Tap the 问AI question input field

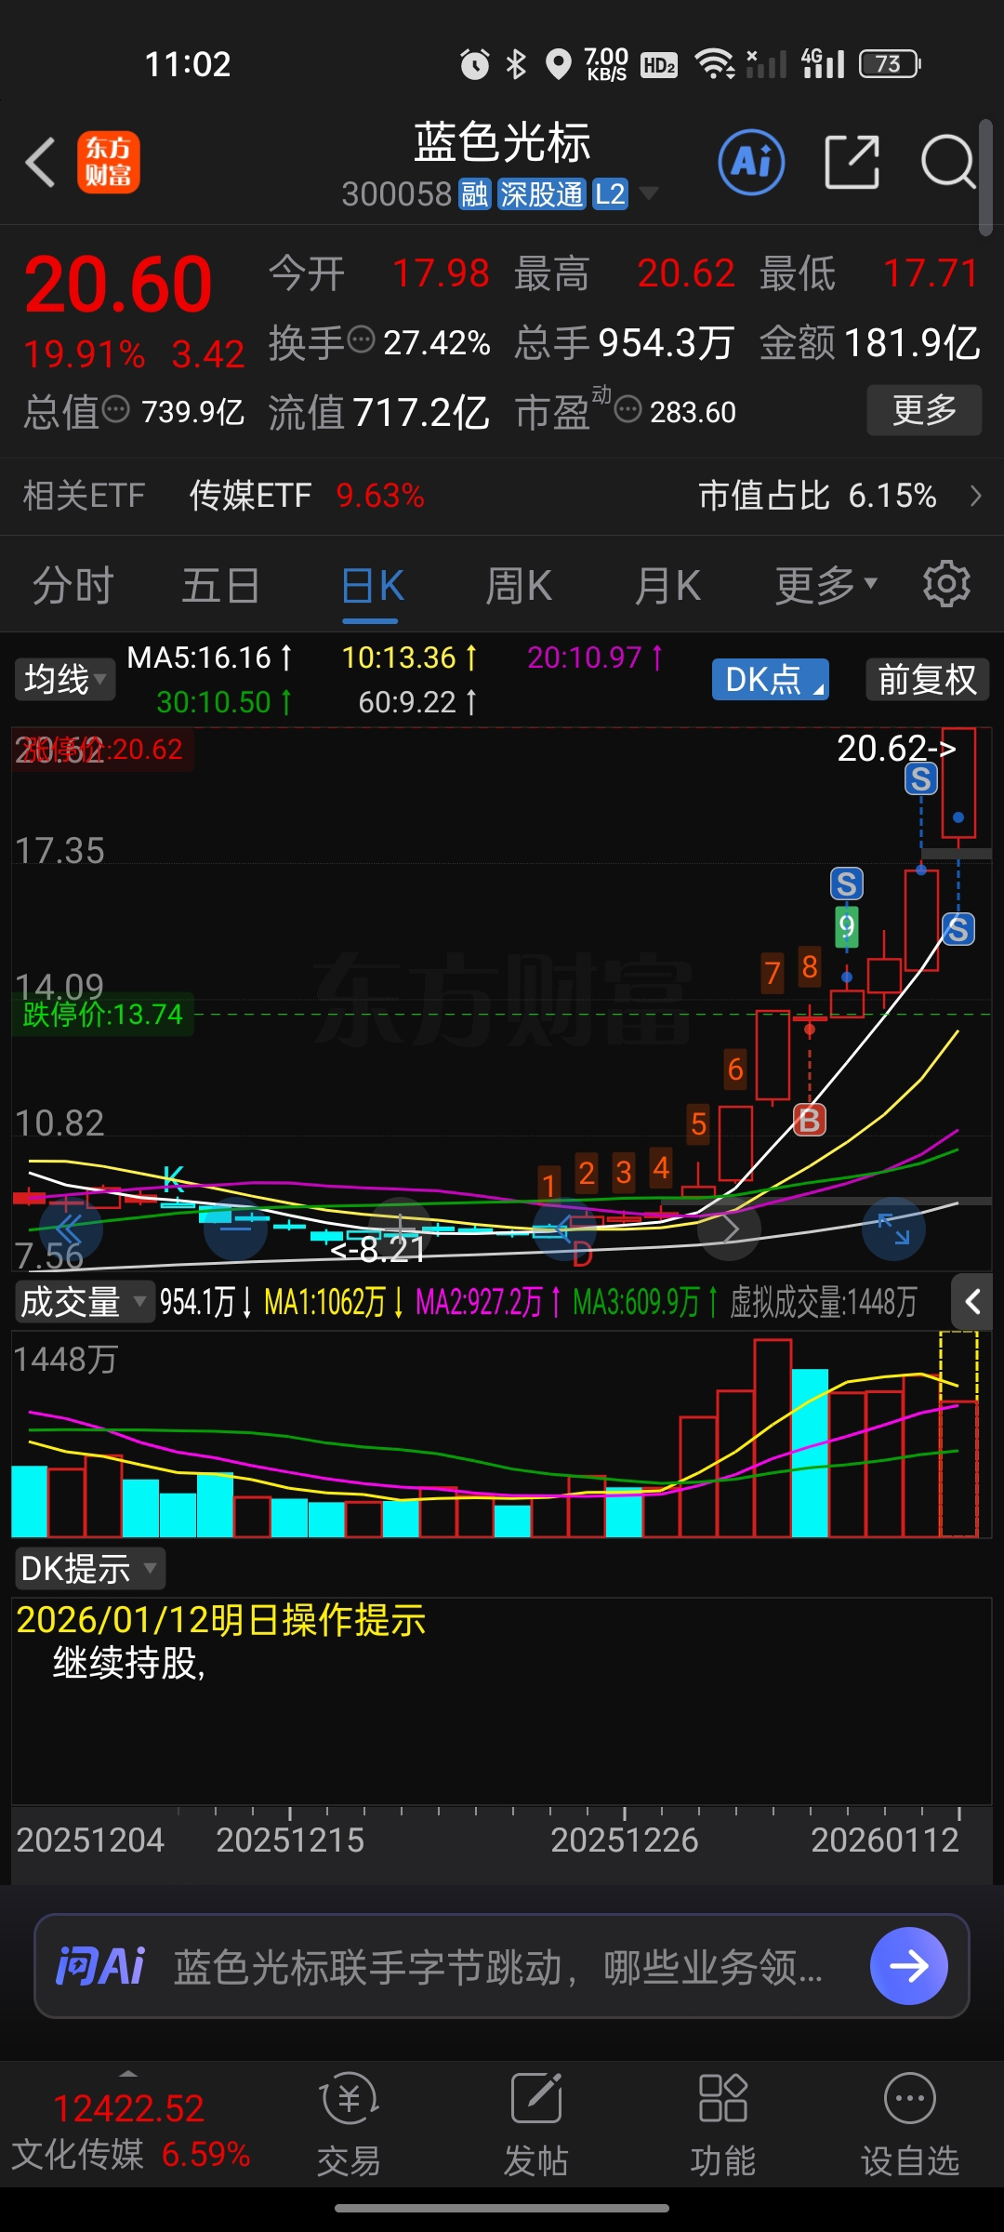click(x=502, y=1965)
